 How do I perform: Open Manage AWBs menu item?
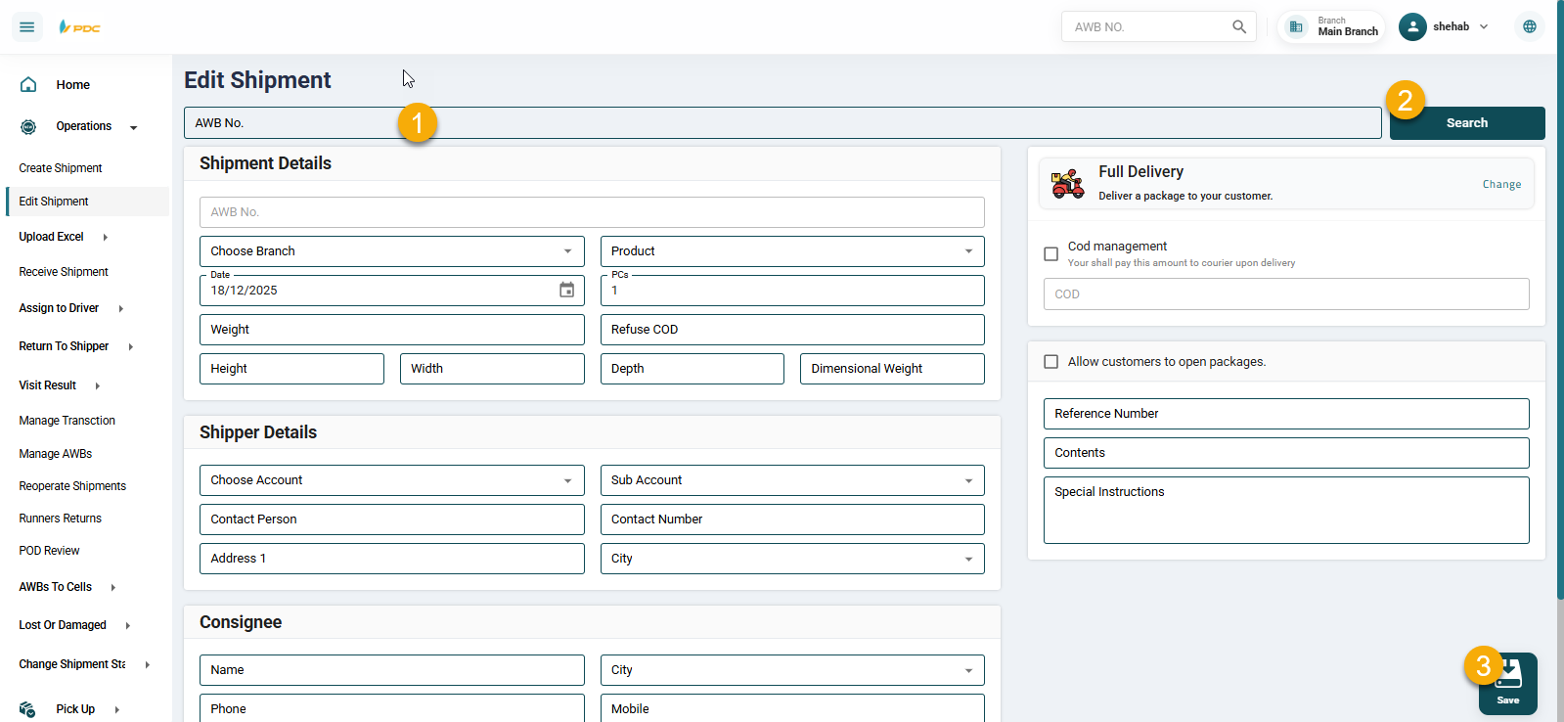[56, 454]
